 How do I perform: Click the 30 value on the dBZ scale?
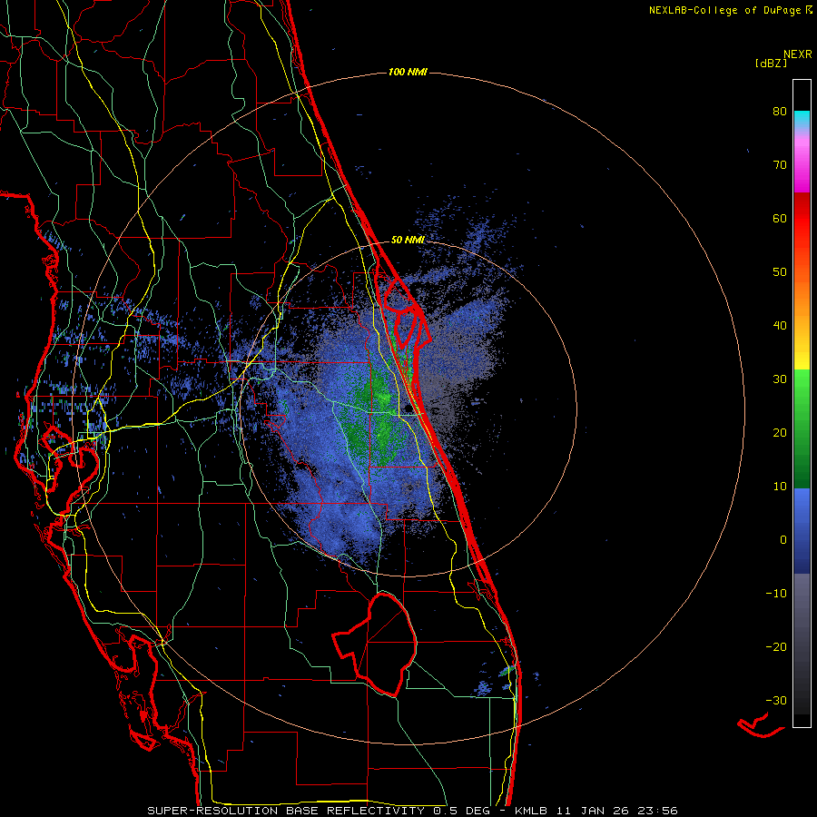[780, 379]
